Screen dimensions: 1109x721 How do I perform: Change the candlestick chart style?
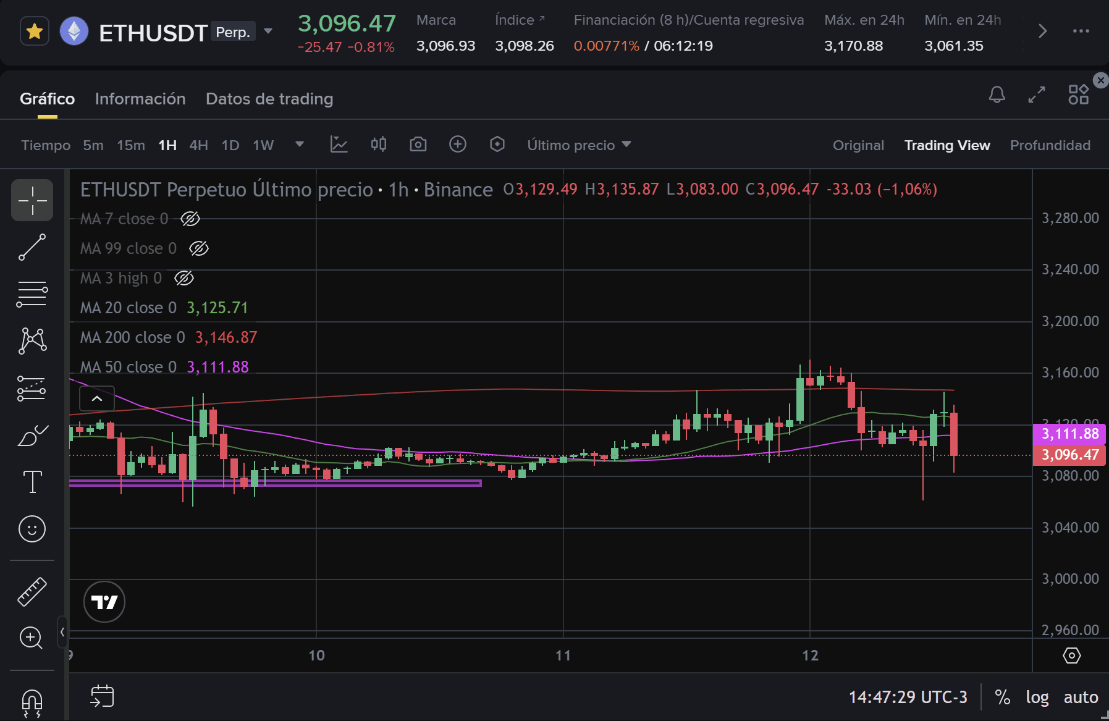(x=379, y=145)
